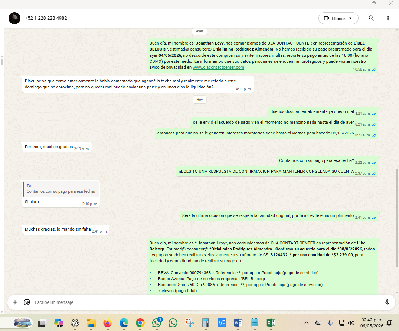
Task: Click the 'Hoy' date chip
Action: (x=200, y=100)
